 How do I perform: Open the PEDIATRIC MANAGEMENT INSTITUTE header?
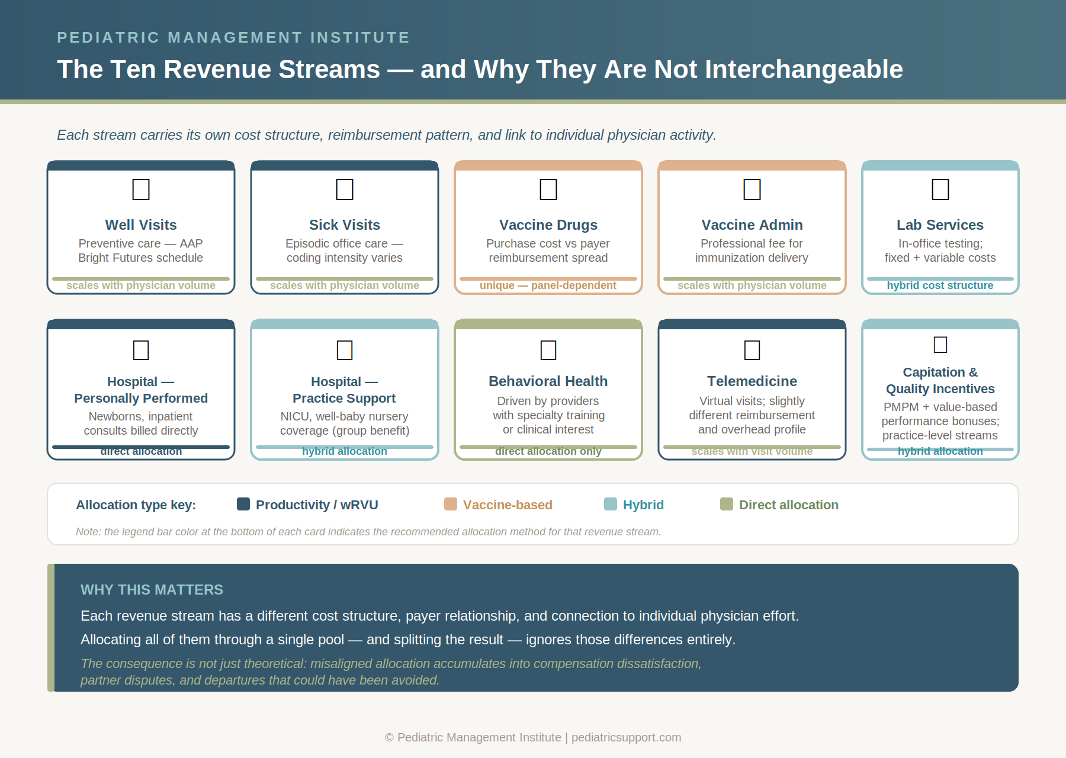(233, 37)
